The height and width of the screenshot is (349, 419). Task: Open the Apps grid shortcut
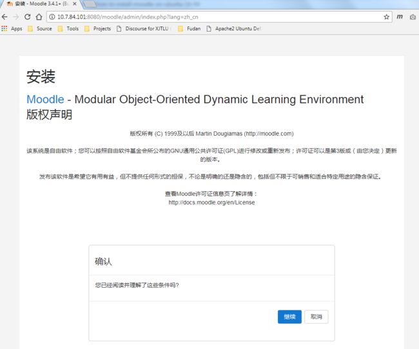[x=12, y=28]
